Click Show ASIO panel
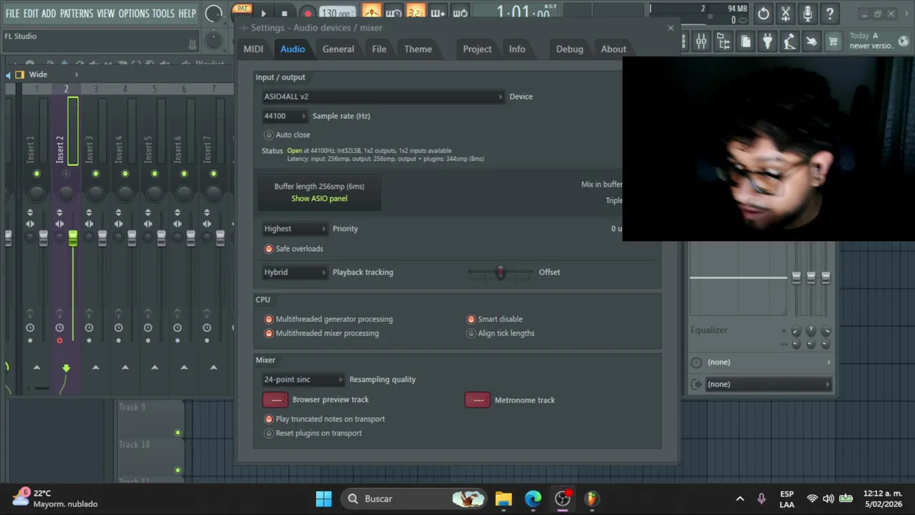915x515 pixels. coord(320,199)
